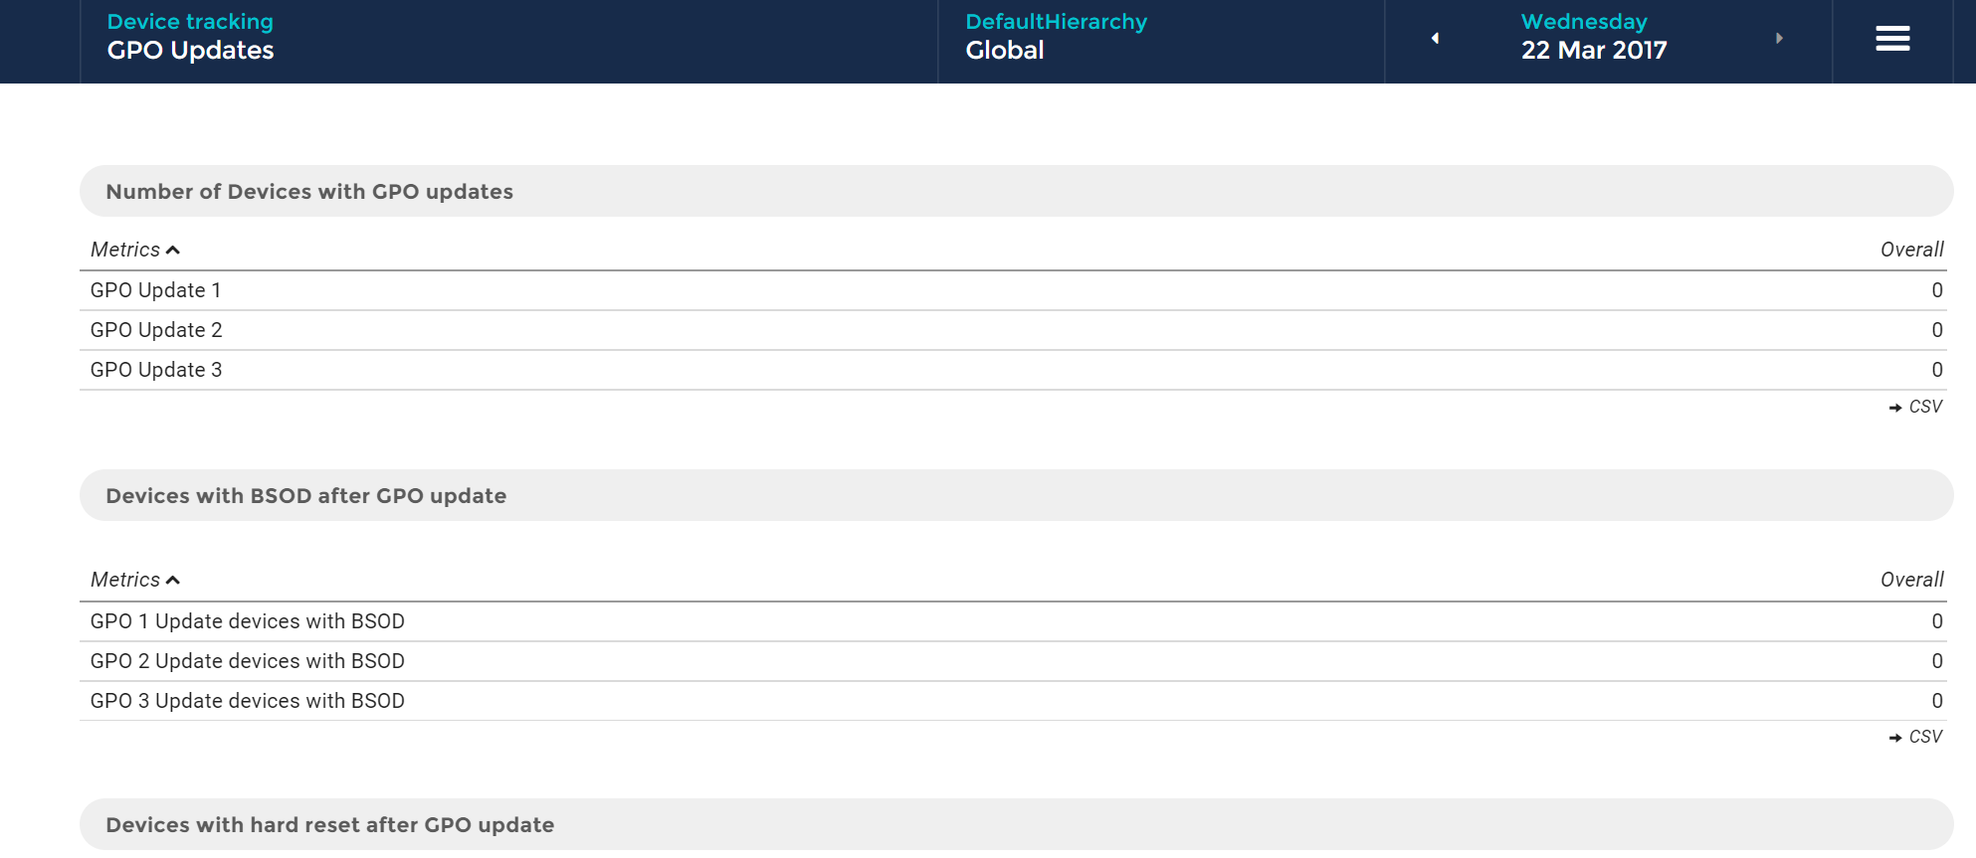
Task: Go to next day arrow
Action: click(1779, 38)
